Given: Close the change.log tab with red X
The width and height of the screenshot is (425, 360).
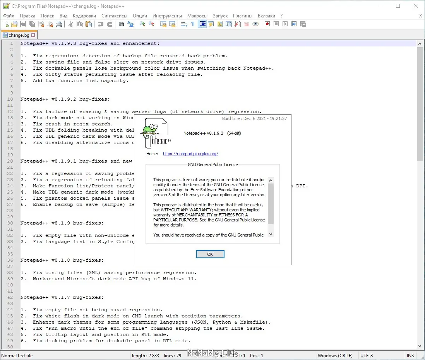Looking at the screenshot, I should coord(33,35).
